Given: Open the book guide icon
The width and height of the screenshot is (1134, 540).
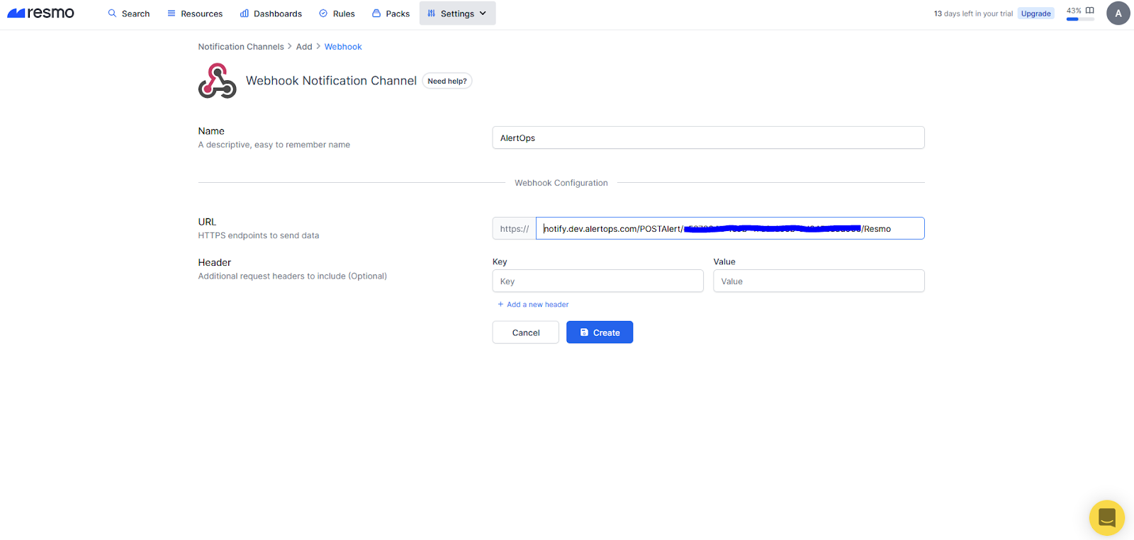Looking at the screenshot, I should (x=1090, y=11).
